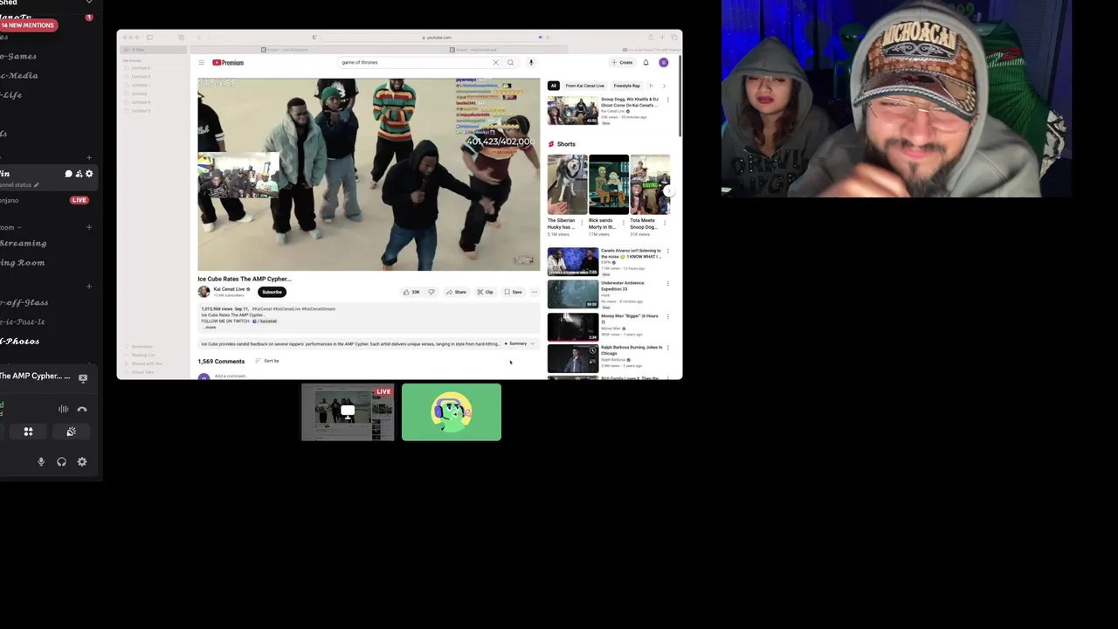
Task: Deafen with Discord headphones icon
Action: click(61, 462)
